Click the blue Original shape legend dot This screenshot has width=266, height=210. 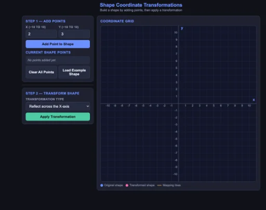pyautogui.click(x=102, y=186)
